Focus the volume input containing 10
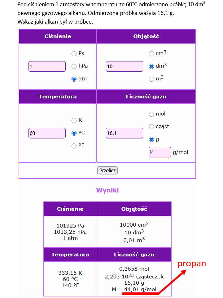Image resolution: width=223 pixels, height=298 pixels. [125, 66]
